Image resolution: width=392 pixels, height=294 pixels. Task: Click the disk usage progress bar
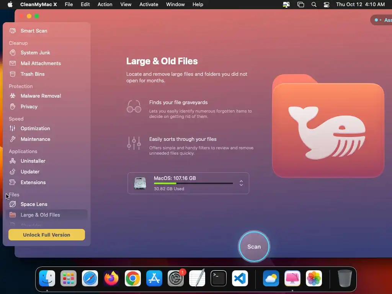click(x=193, y=183)
